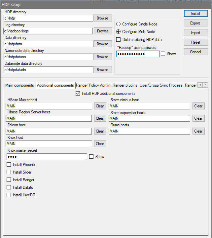Check the Install Ranger option

coord(9,180)
